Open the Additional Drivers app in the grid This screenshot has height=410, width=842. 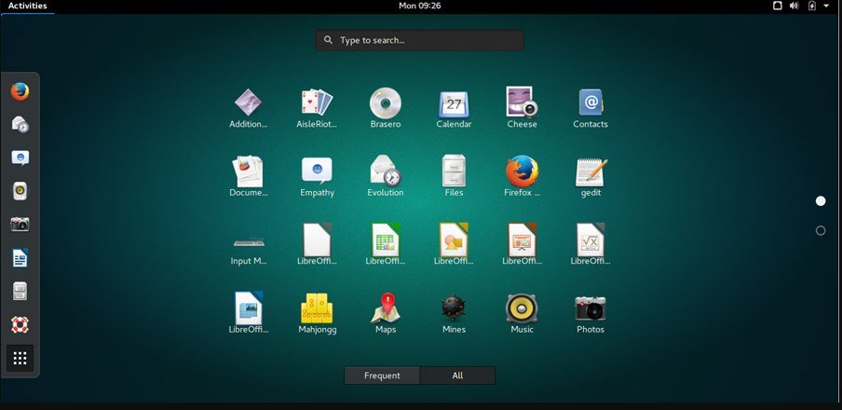pyautogui.click(x=248, y=108)
